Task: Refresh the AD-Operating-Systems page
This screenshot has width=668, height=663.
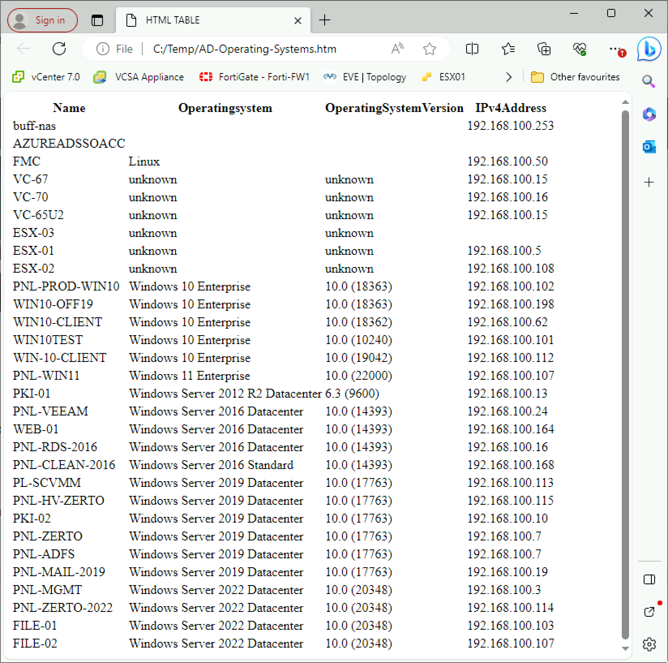Action: [59, 49]
